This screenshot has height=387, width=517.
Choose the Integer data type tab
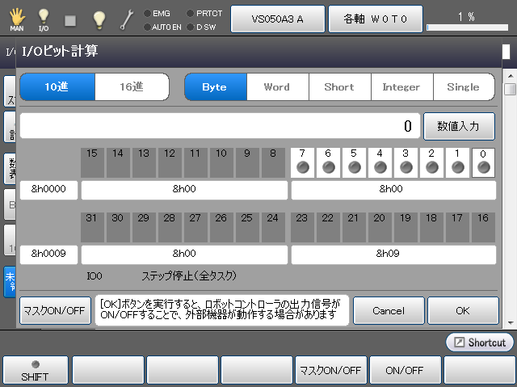tap(401, 86)
